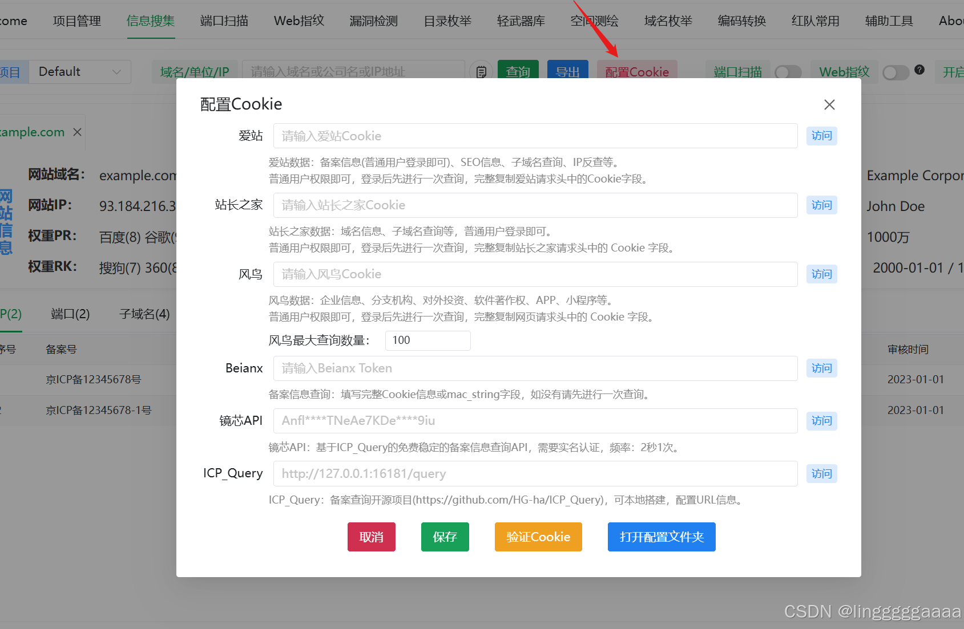This screenshot has height=629, width=964.
Task: Open the Default project dropdown
Action: pos(80,71)
